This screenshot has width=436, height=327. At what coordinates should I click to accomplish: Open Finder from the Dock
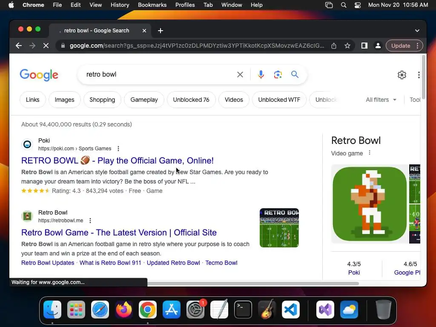52,310
